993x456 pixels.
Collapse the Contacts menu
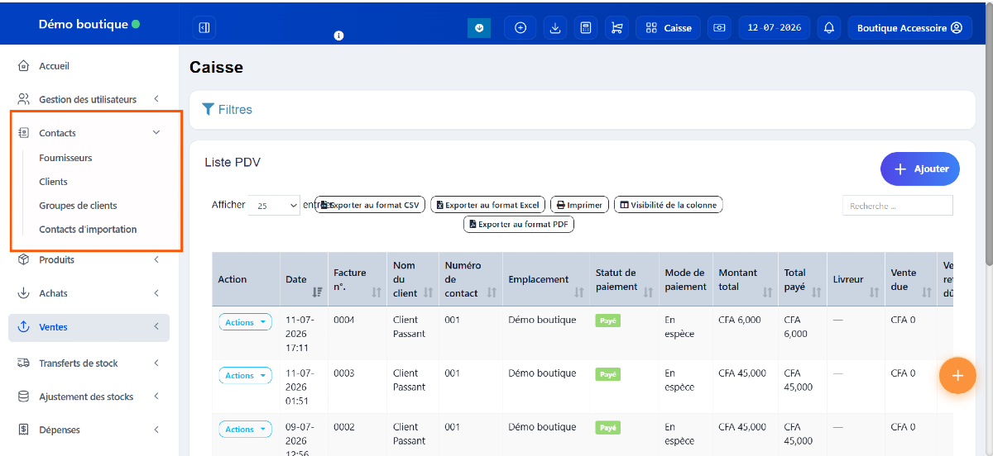click(x=89, y=133)
